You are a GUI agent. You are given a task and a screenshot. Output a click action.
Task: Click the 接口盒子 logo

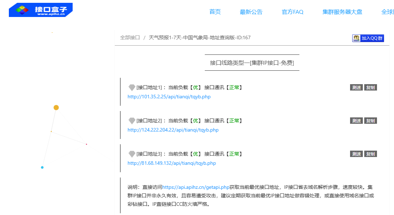click(x=41, y=10)
